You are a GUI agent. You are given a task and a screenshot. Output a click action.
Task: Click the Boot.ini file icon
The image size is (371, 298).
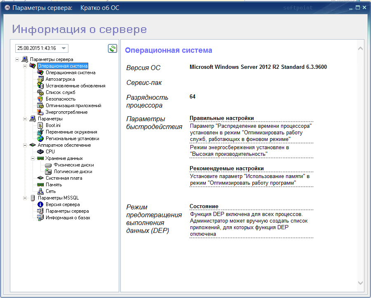[x=40, y=125]
